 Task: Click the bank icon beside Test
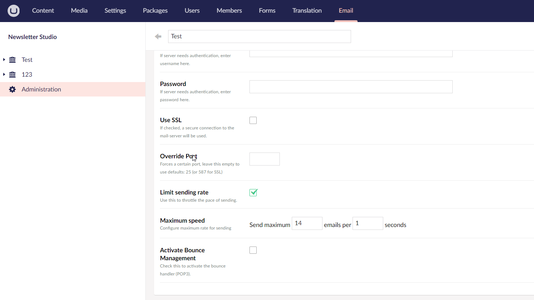click(x=12, y=60)
